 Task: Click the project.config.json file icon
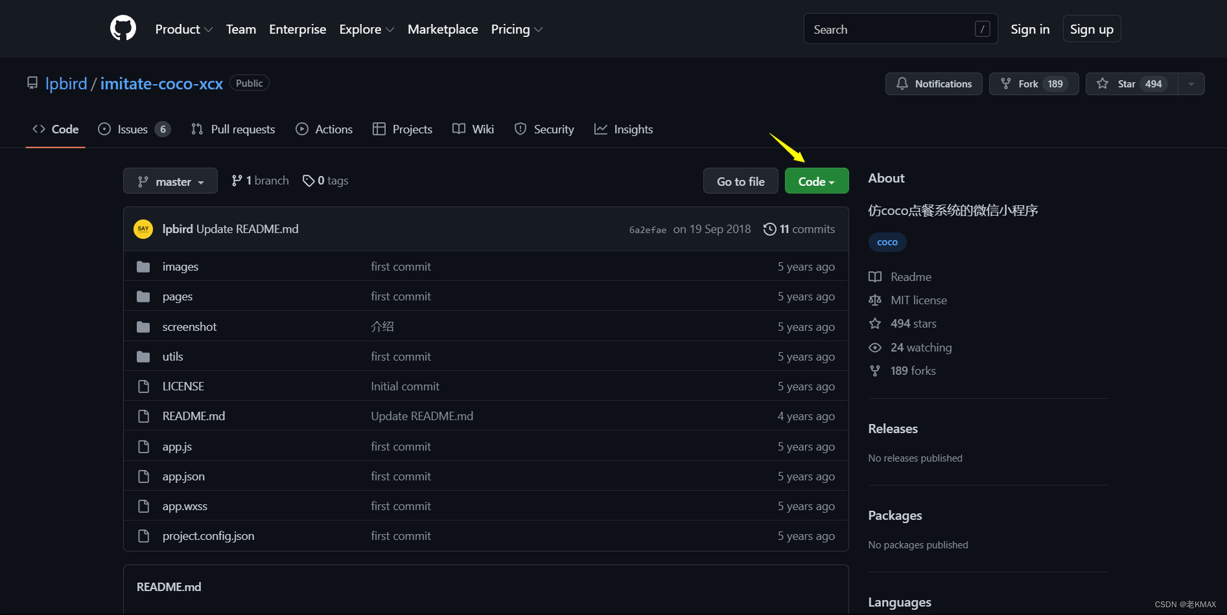tap(143, 536)
